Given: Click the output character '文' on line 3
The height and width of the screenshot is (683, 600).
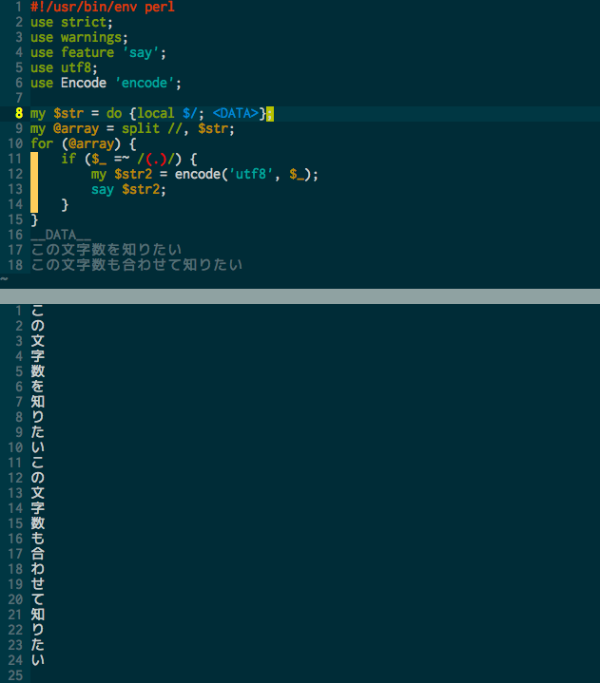Looking at the screenshot, I should (x=38, y=341).
